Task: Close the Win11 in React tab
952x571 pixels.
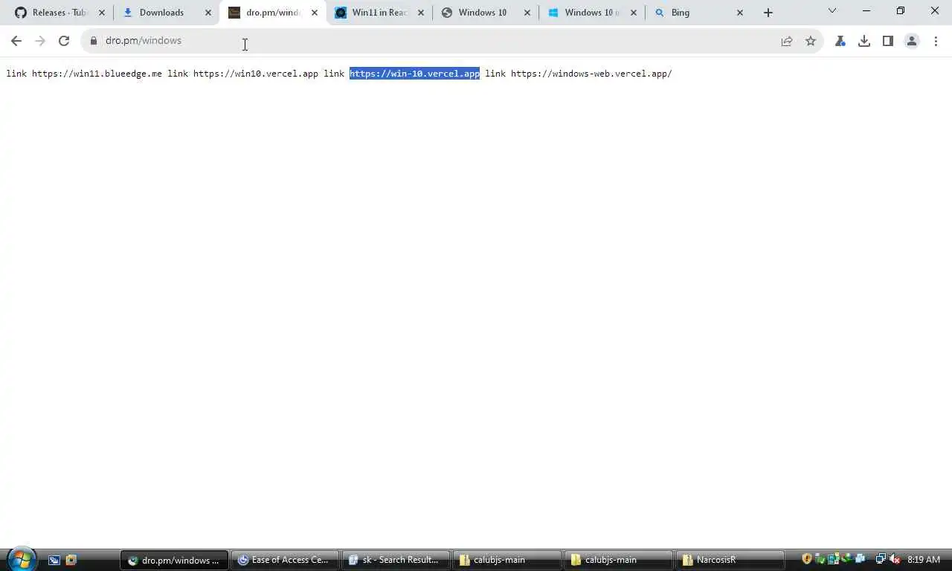Action: [x=421, y=13]
